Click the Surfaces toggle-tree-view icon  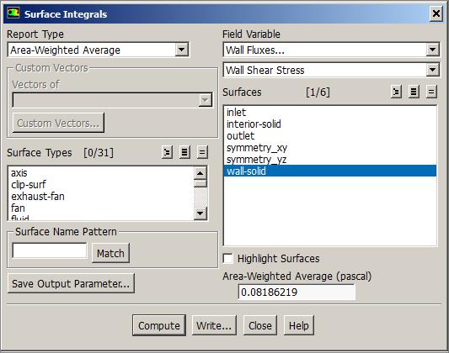click(x=396, y=92)
